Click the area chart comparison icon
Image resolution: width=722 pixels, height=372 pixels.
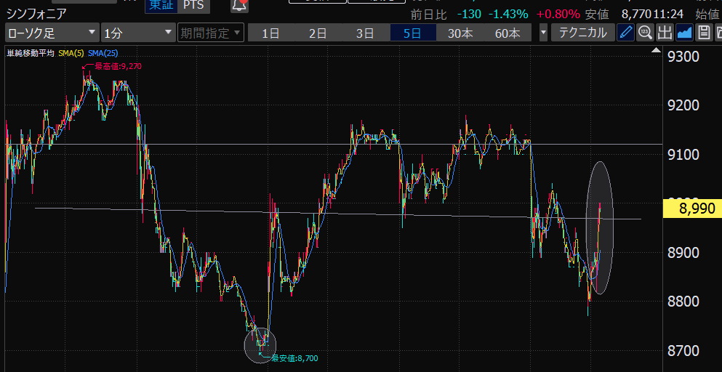click(x=684, y=33)
